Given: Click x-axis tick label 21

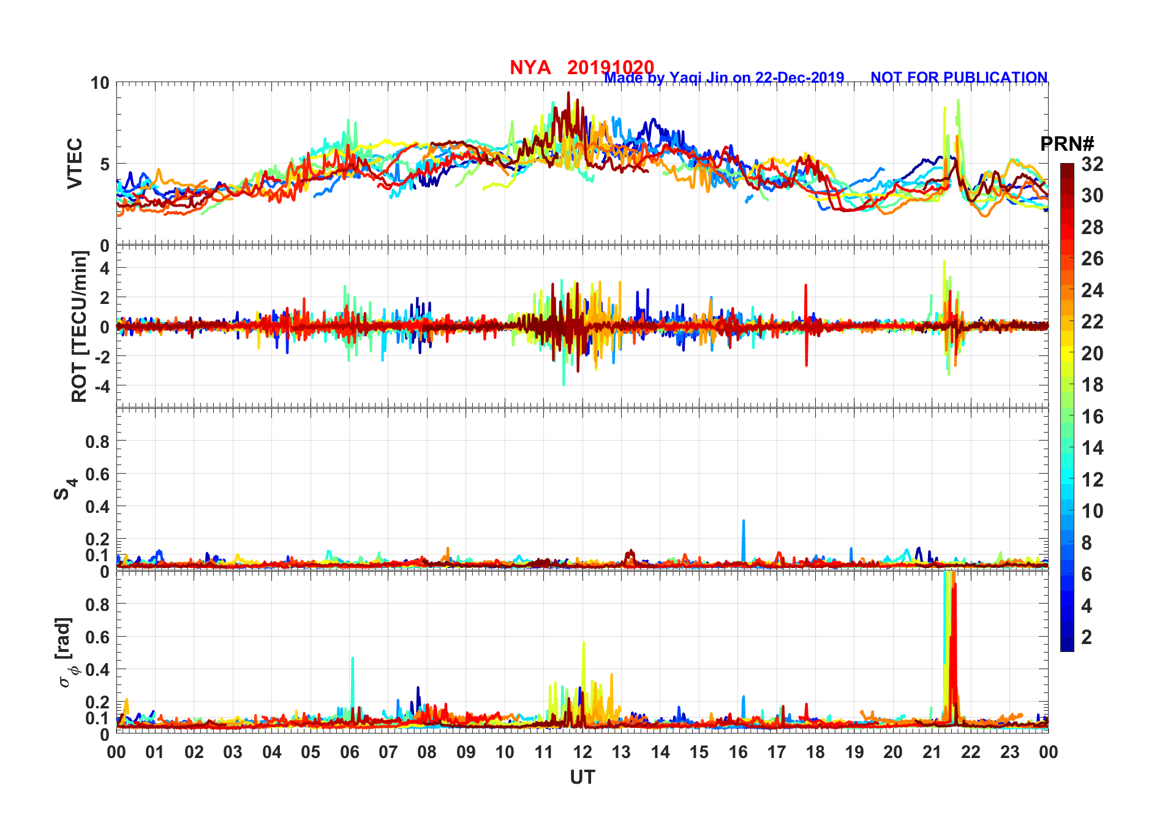Looking at the screenshot, I should coord(932,752).
